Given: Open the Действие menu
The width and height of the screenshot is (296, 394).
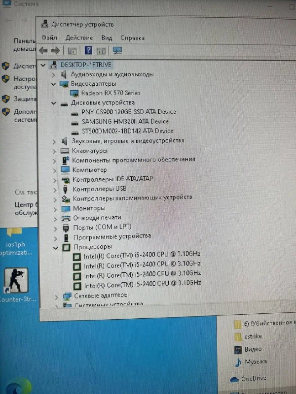Looking at the screenshot, I should pos(79,37).
